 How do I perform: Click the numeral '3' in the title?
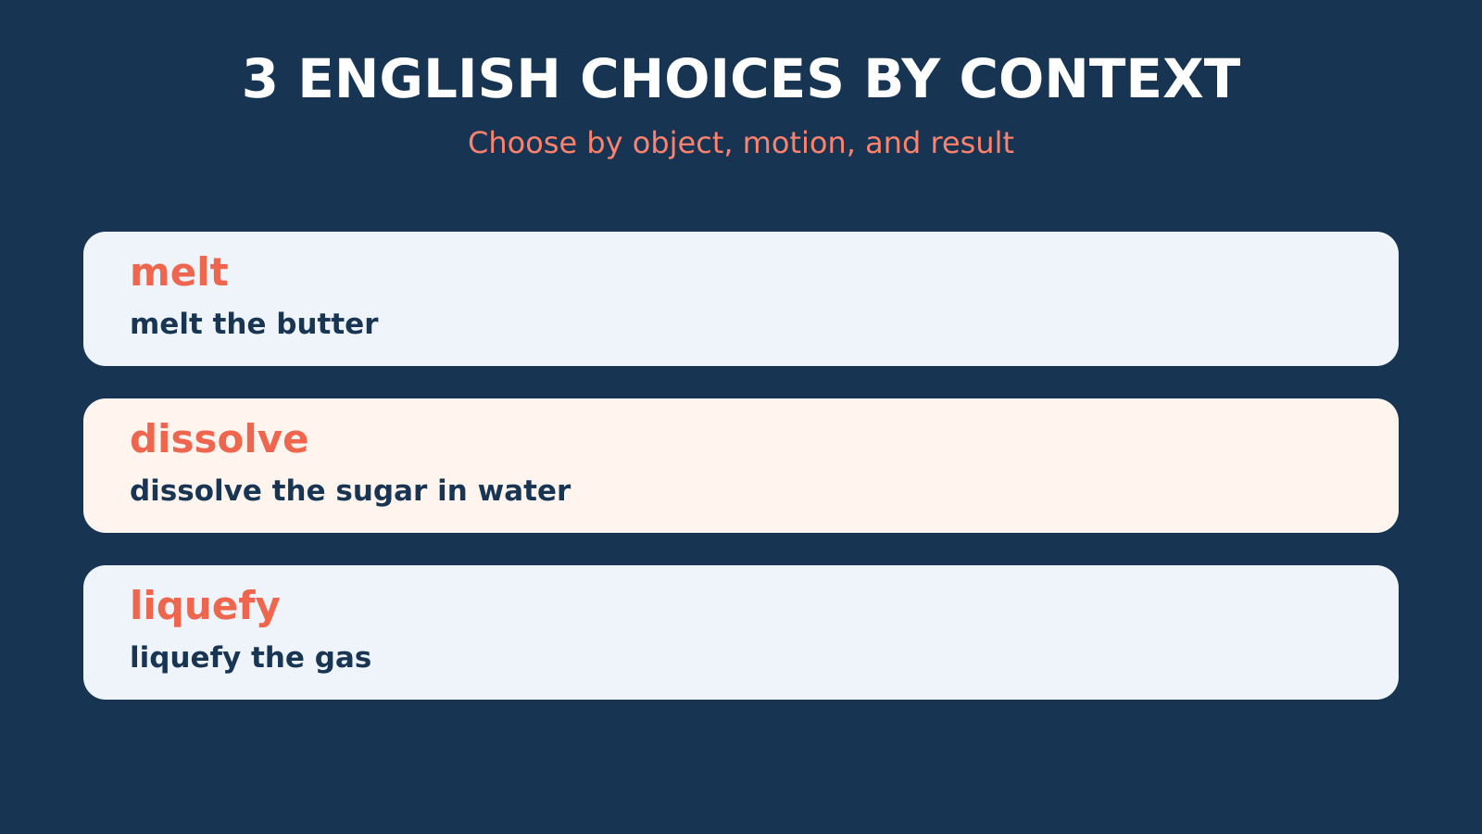pyautogui.click(x=260, y=80)
